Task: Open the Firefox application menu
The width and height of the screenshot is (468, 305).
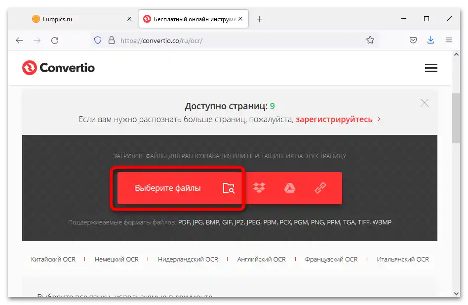Action: pos(449,40)
